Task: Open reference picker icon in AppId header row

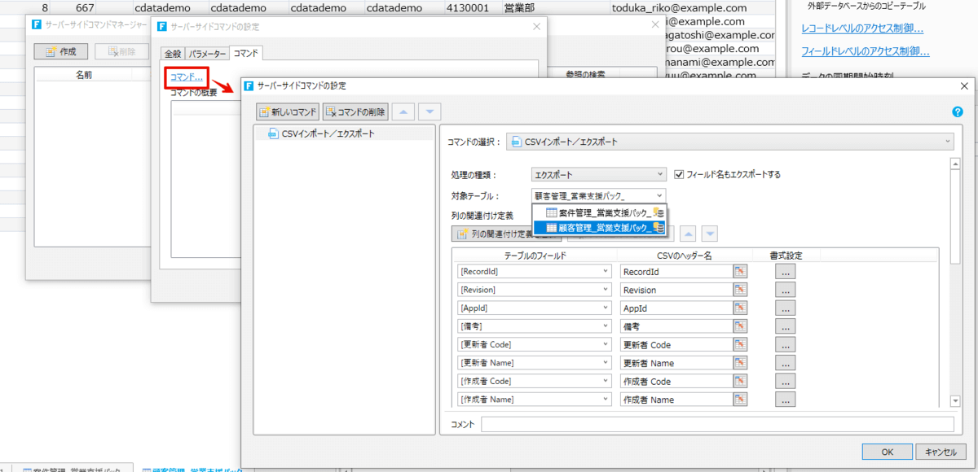Action: click(x=740, y=308)
